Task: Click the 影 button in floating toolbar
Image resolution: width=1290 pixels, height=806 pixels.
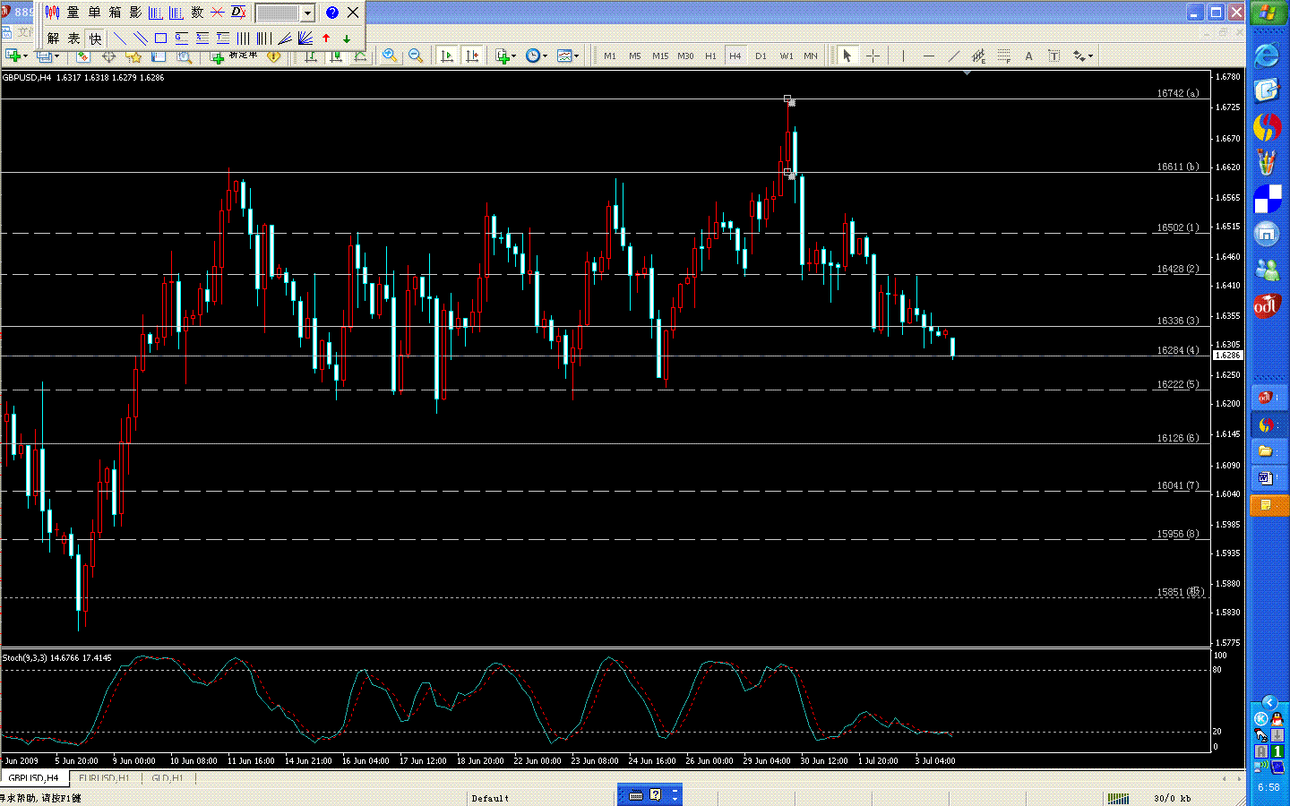Action: (135, 13)
